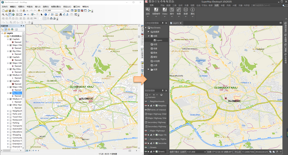Screen dimensions: 288x155
Task: Expand the Shopping layer group
Action: point(8,135)
